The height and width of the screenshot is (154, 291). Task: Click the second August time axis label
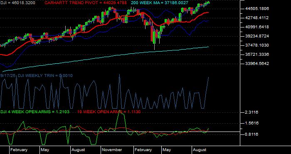coord(200,150)
